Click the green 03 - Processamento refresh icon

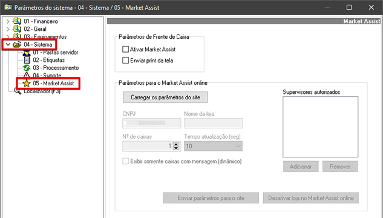point(27,68)
